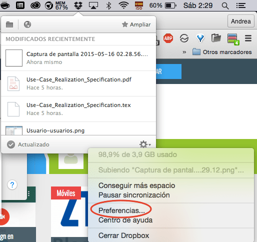Click the Actualizado checkmark status icon
This screenshot has width=257, height=242.
click(11, 144)
